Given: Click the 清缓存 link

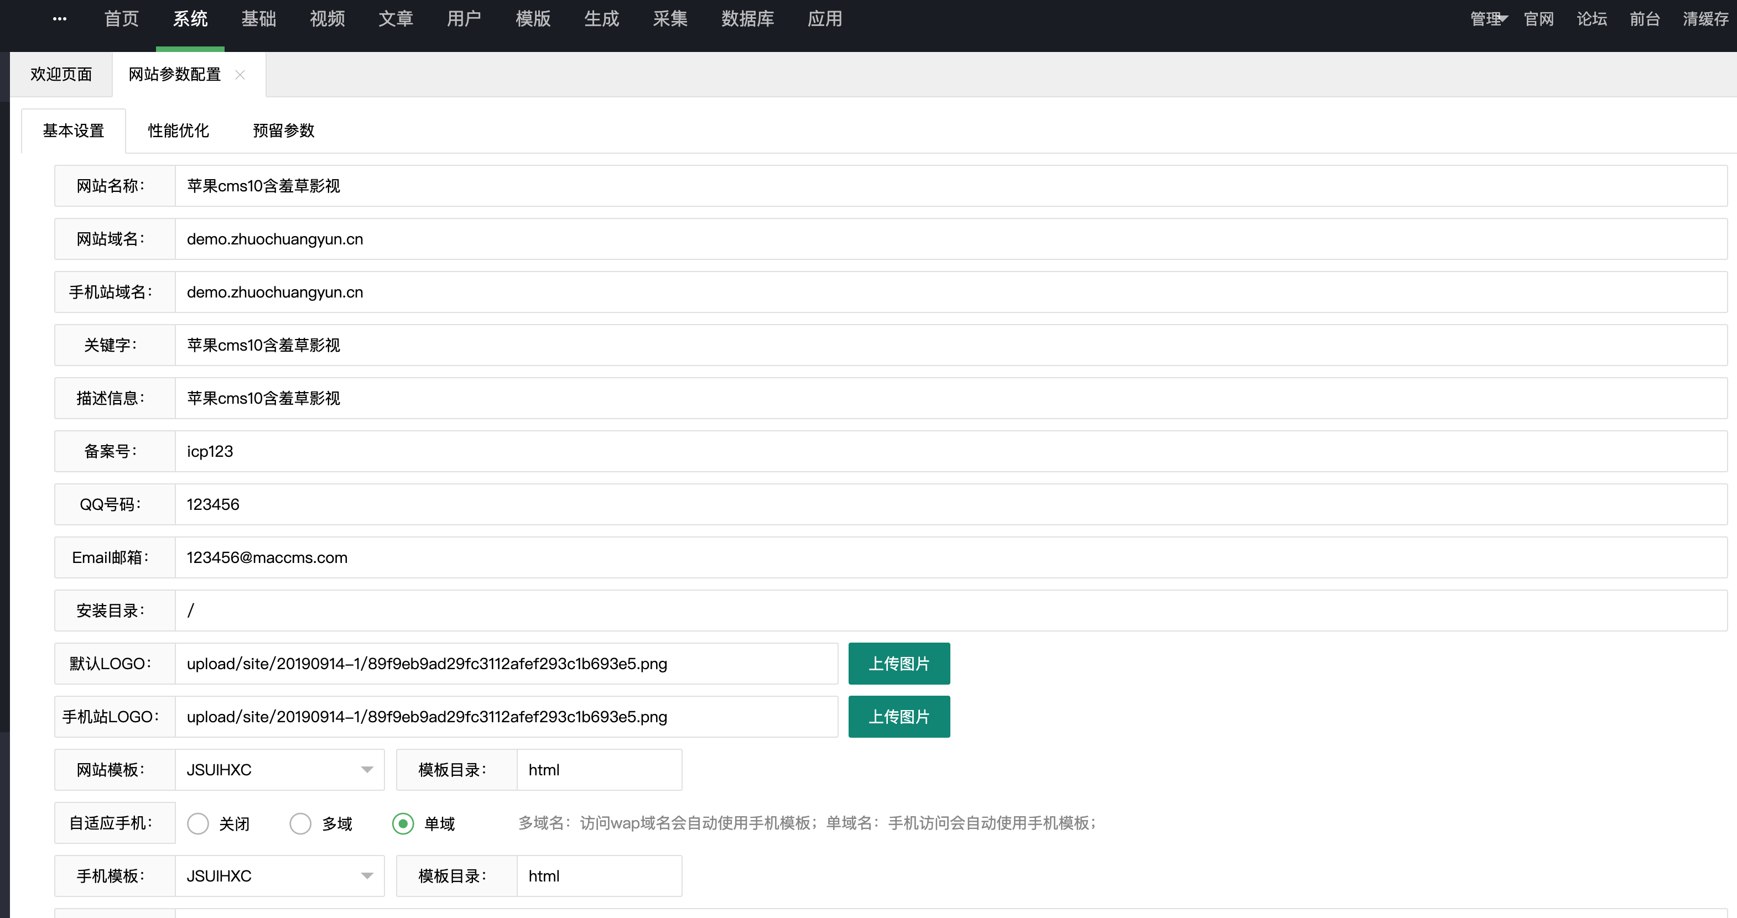Looking at the screenshot, I should click(1705, 19).
